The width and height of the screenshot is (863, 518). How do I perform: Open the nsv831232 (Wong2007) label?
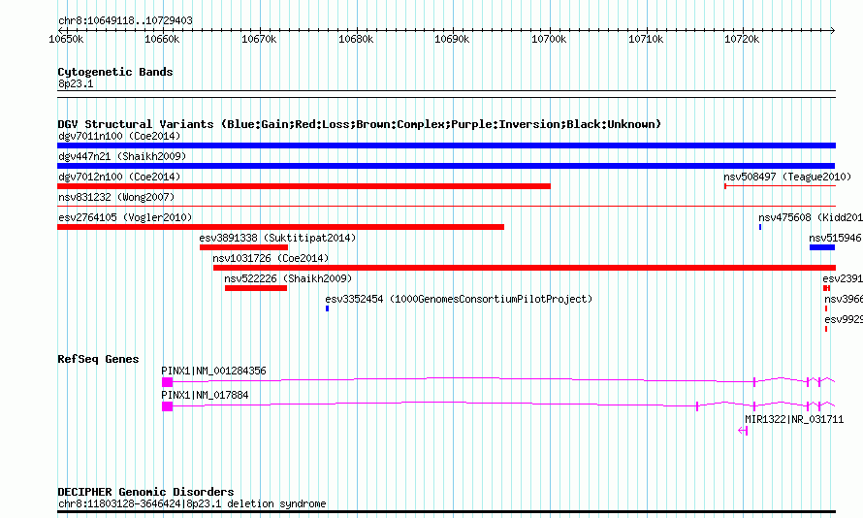[x=116, y=197]
